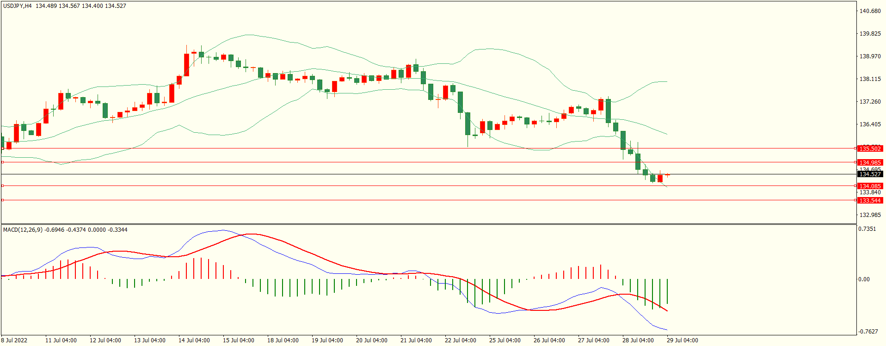Click the 138.115 value on price axis
Screen dimensions: 886x346
tap(870, 79)
